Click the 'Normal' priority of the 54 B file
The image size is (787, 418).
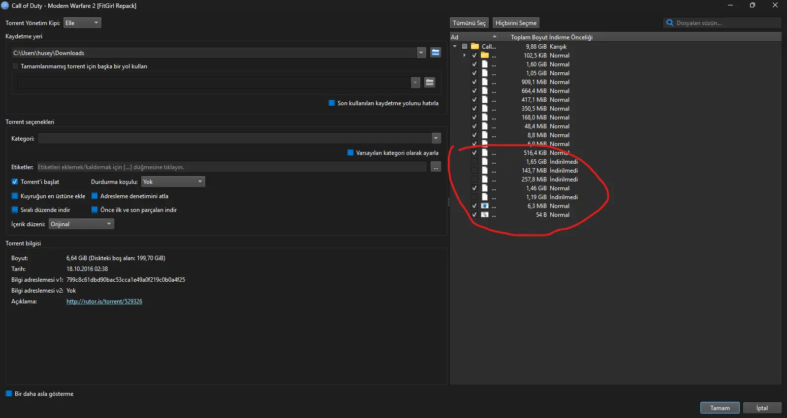560,214
